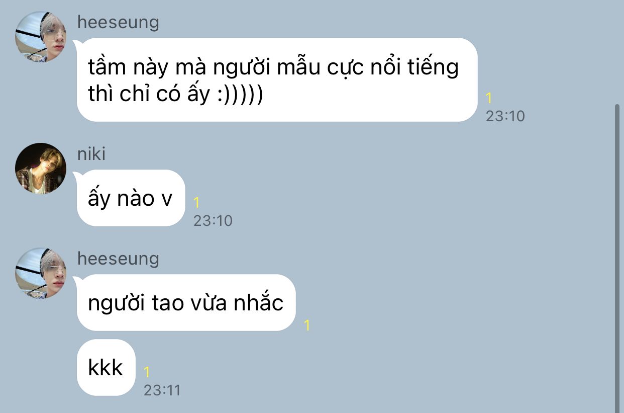Image resolution: width=624 pixels, height=413 pixels.
Task: Click the 23:11 timestamp beside 'kkk'
Action: coord(162,390)
